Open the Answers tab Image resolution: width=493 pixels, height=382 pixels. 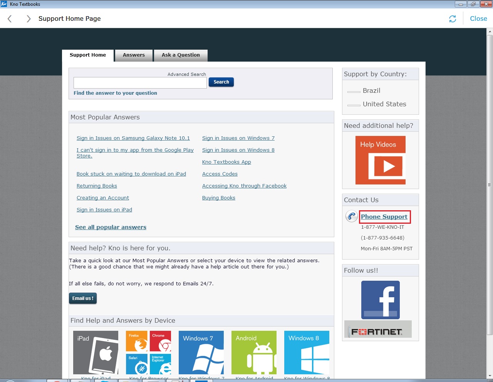point(134,55)
